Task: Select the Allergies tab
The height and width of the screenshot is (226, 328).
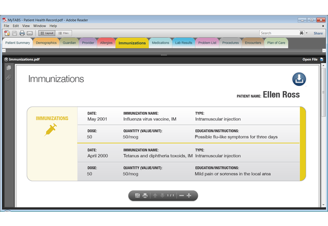Action: tap(106, 43)
